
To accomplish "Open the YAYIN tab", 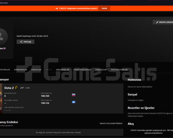I will (x=49, y=70).
